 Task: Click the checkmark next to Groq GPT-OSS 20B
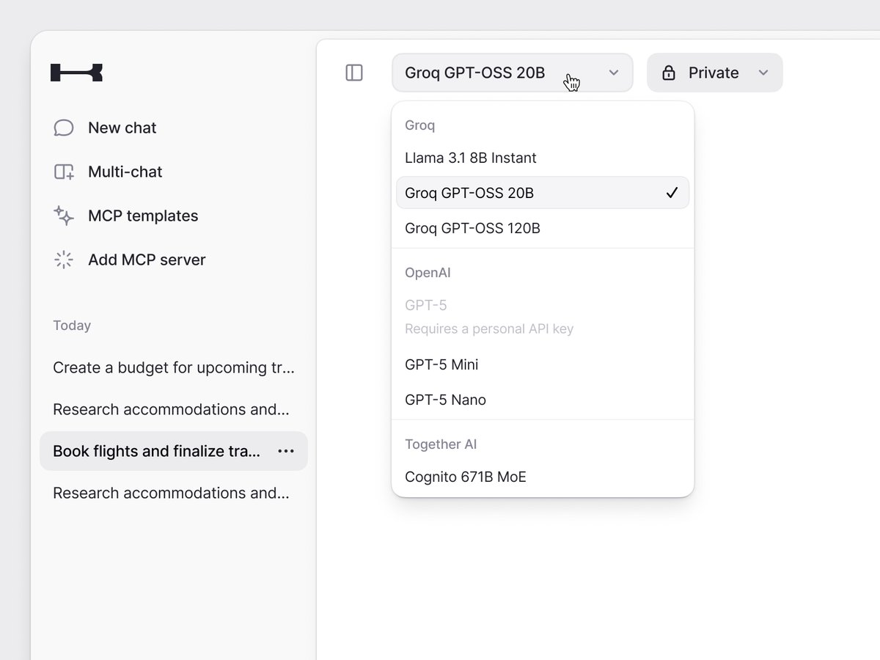point(672,193)
